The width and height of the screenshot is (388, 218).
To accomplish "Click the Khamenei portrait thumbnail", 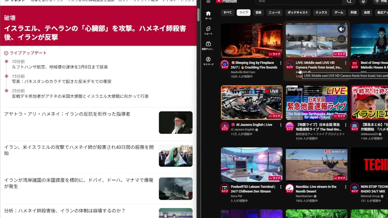I will point(176,122).
